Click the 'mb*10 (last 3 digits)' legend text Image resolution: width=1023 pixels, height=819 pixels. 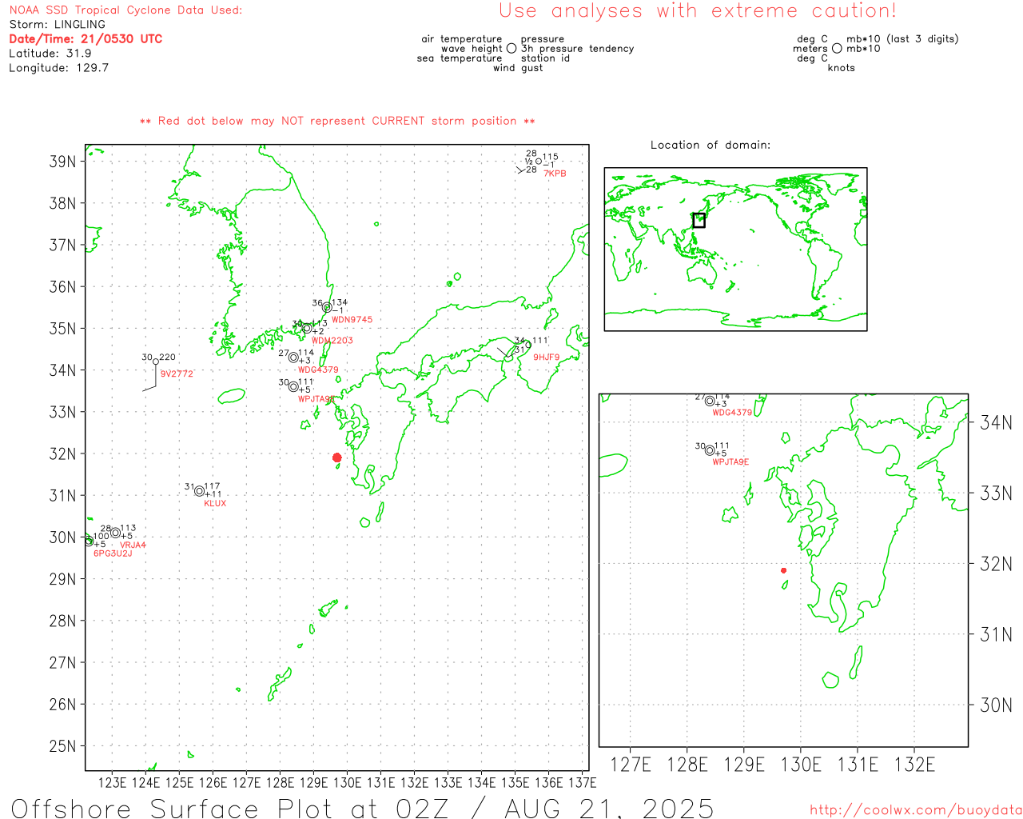tap(902, 39)
